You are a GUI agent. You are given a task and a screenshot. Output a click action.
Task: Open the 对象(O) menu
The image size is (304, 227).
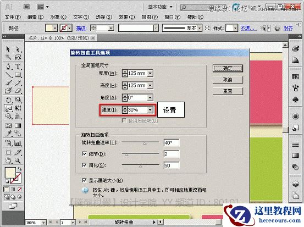[58, 17]
